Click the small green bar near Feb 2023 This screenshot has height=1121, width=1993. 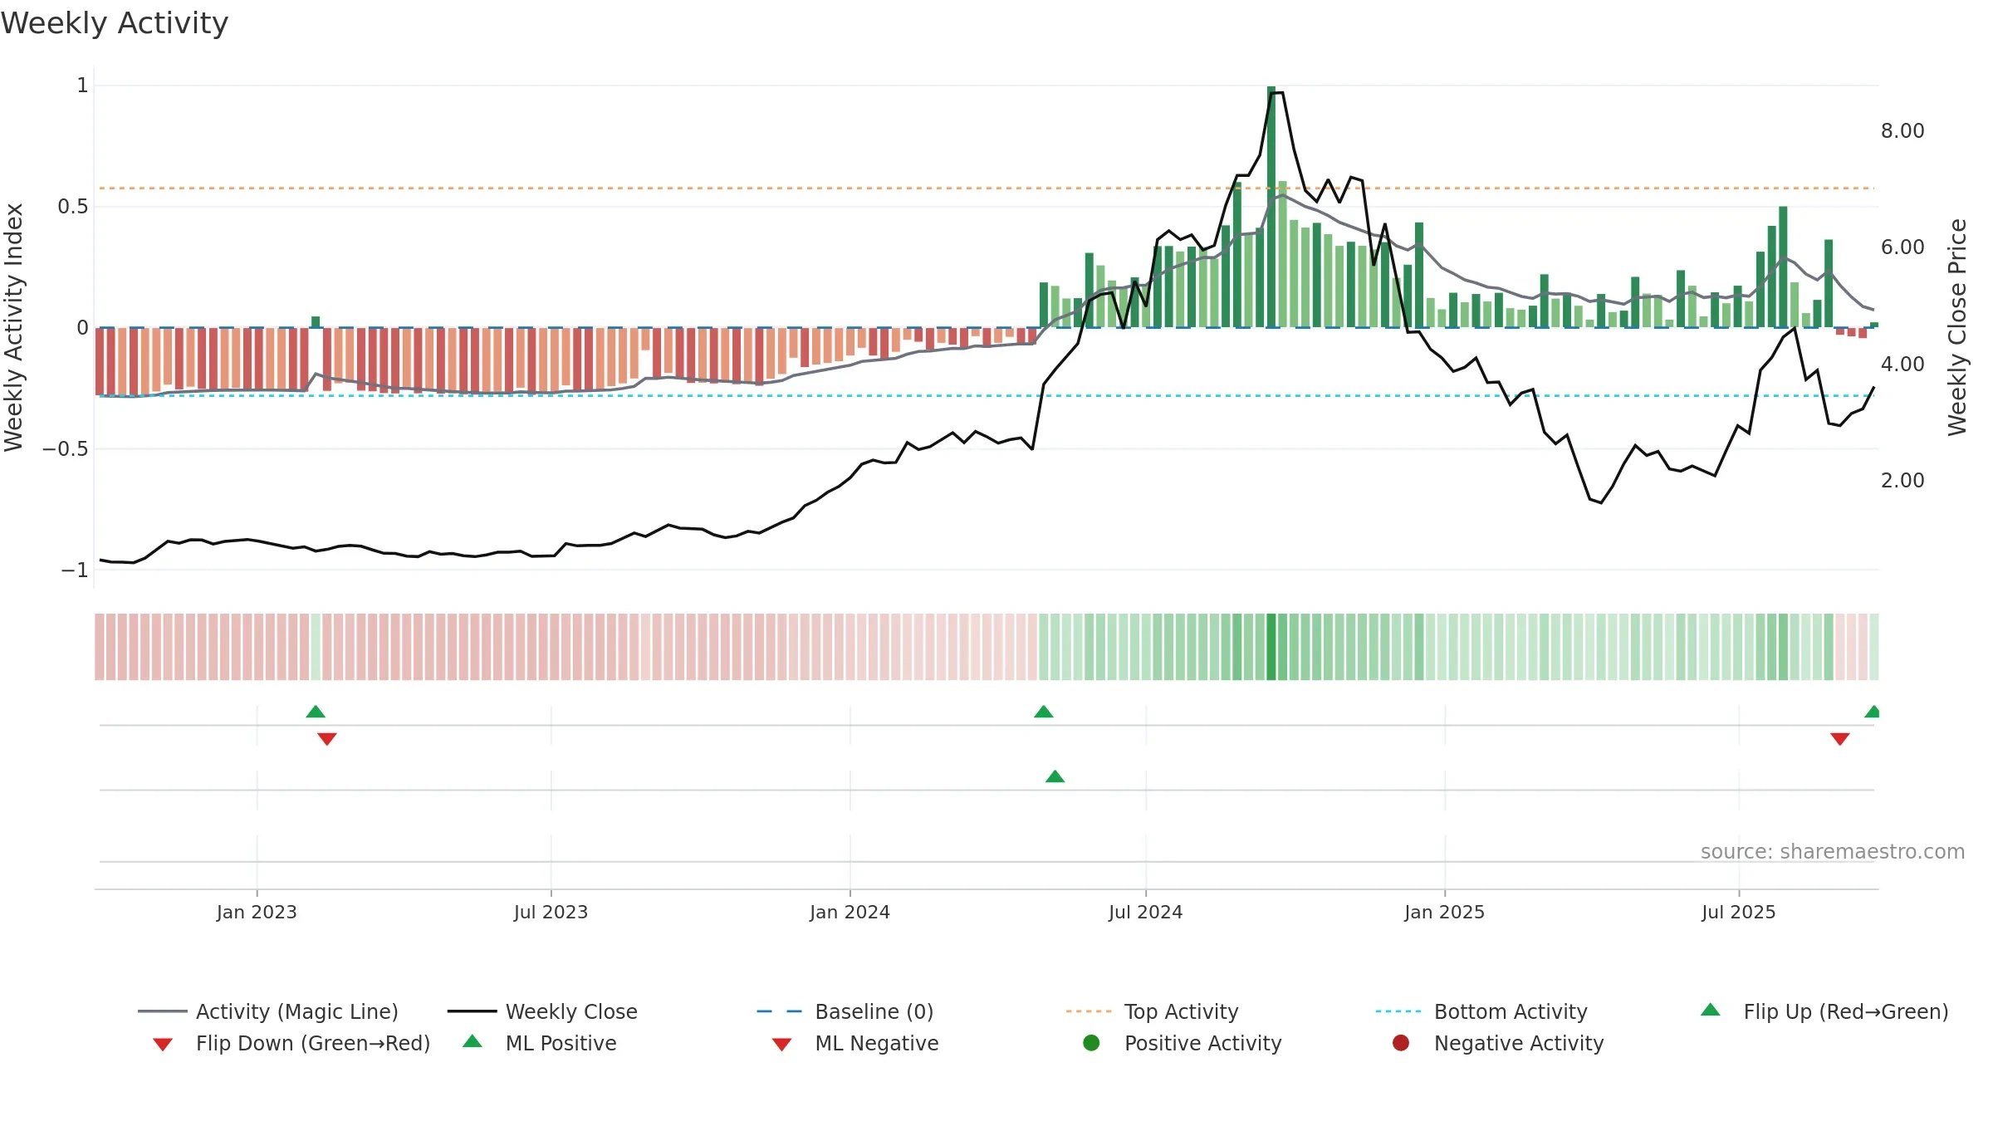point(316,322)
